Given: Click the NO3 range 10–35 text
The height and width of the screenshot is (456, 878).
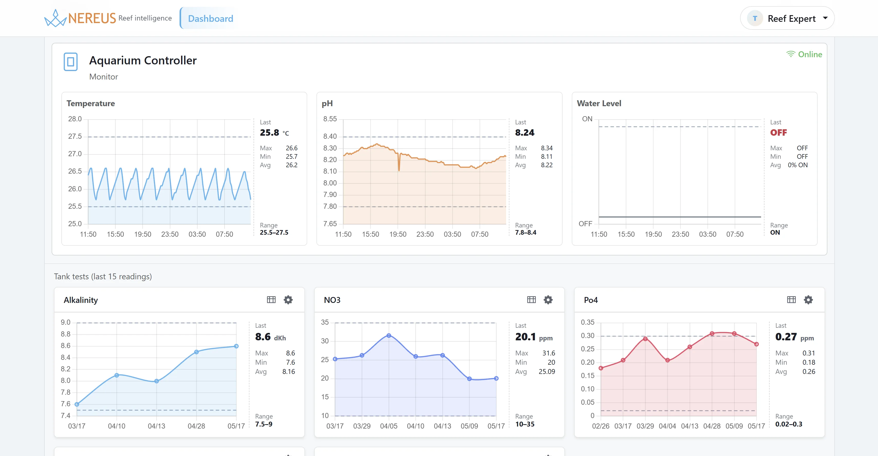Looking at the screenshot, I should [525, 424].
